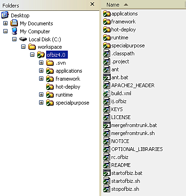186x196 pixels.
Task: Select My Documents label in the tree
Action: tap(36, 23)
